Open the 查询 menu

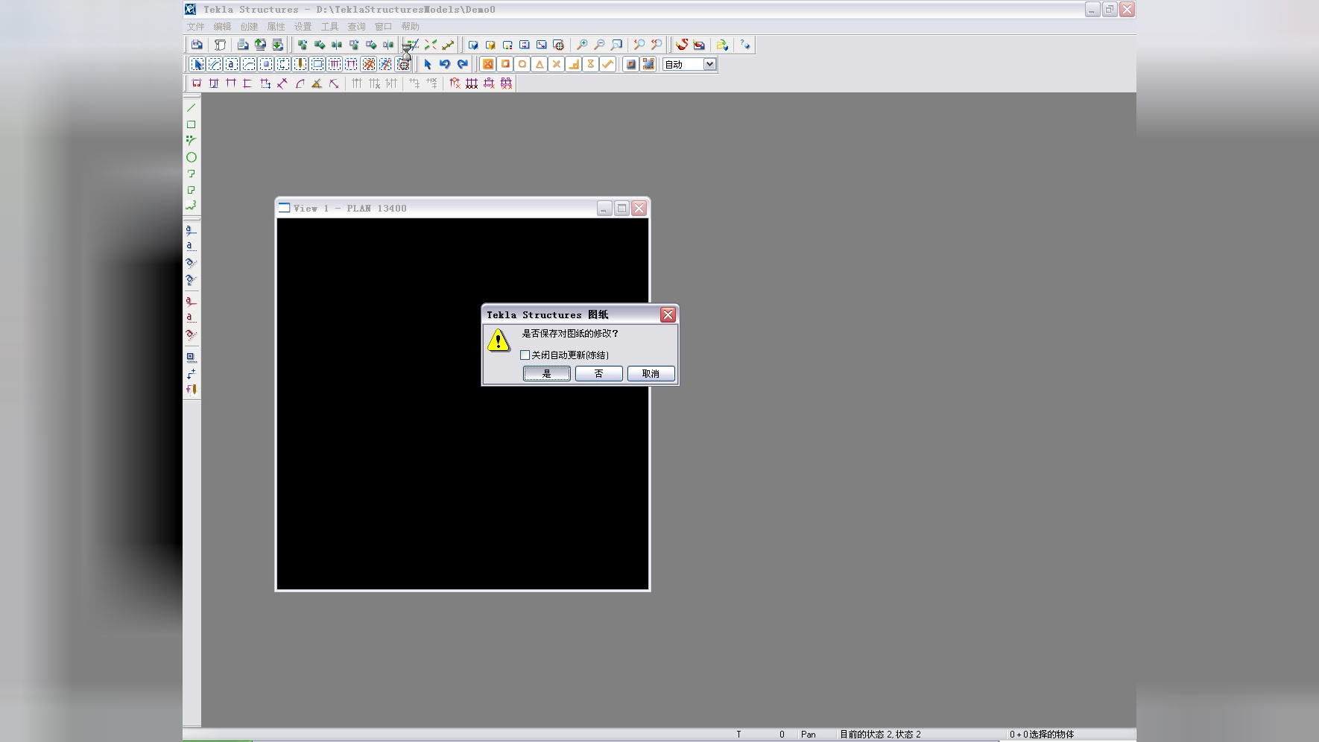[x=356, y=26]
